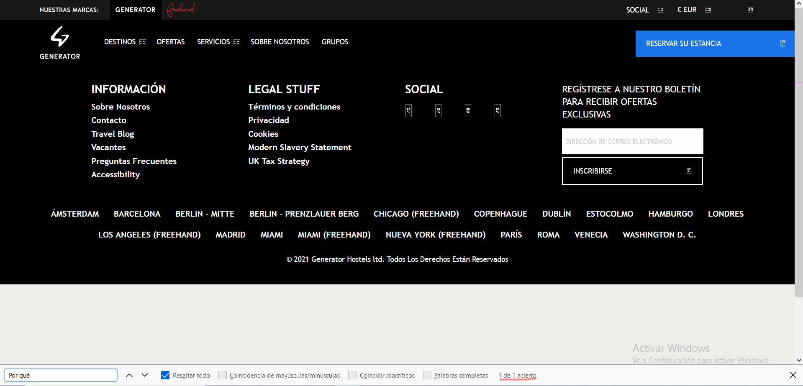Go to previous find match arrow

click(129, 375)
